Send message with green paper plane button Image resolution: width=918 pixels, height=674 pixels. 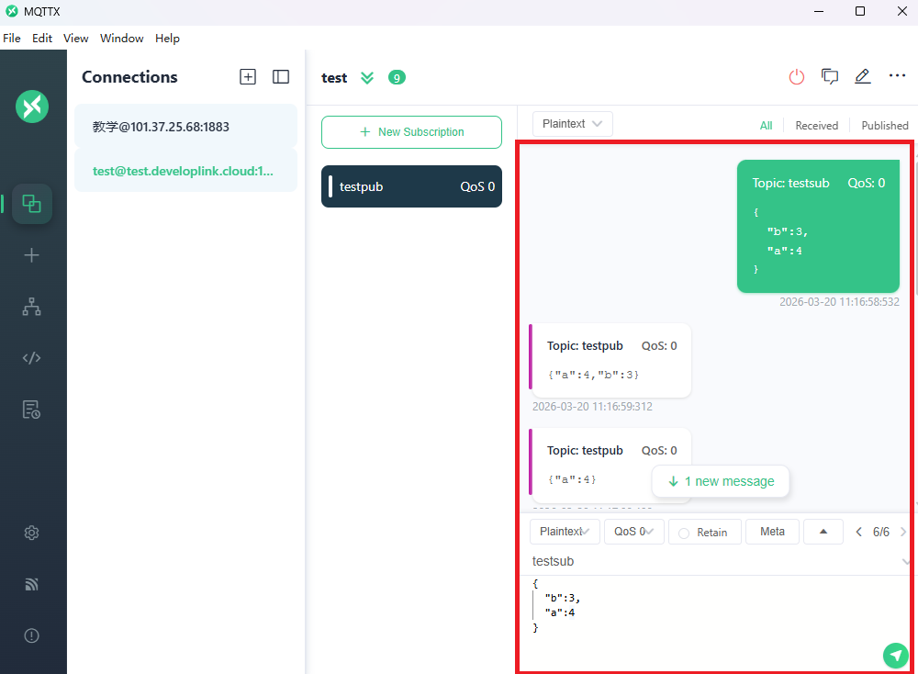(x=895, y=655)
